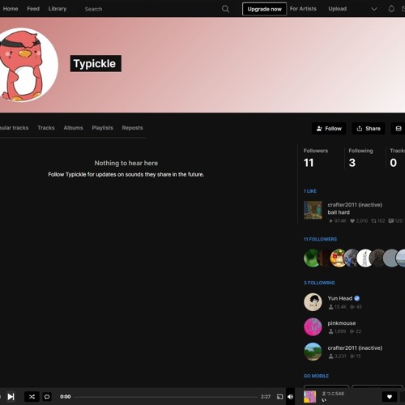Screen dimensions: 405x405
Task: Click the follower count icon under crafter2011
Action: click(x=330, y=356)
